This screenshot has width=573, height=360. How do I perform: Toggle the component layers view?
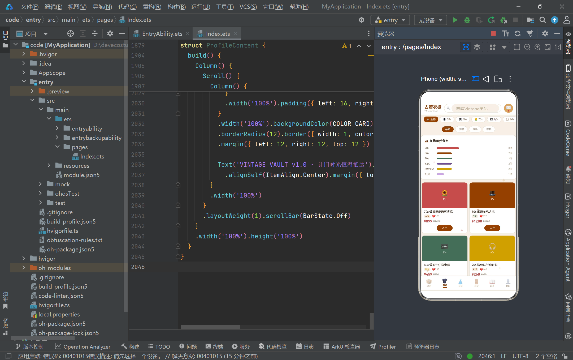pos(477,47)
